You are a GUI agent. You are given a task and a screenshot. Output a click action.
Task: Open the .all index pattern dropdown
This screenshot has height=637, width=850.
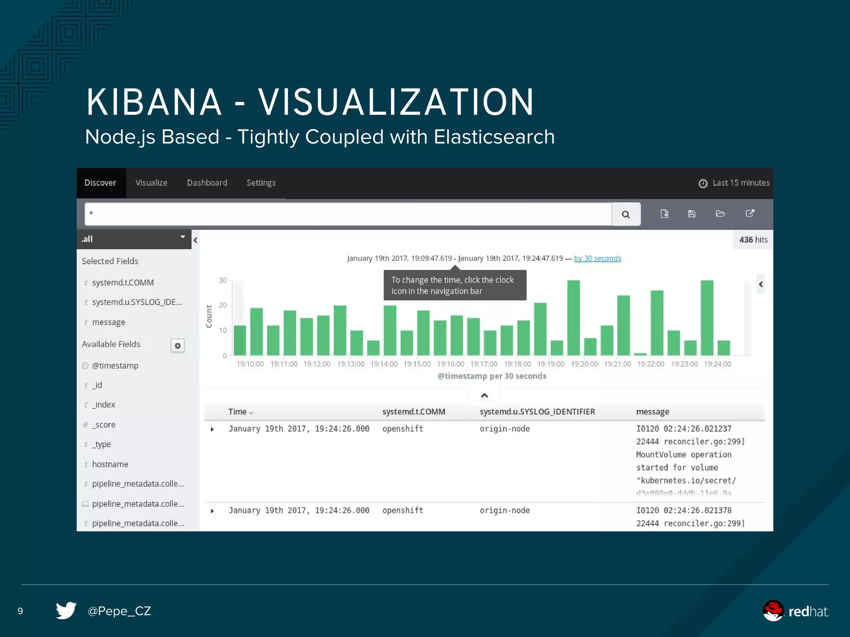pos(134,239)
